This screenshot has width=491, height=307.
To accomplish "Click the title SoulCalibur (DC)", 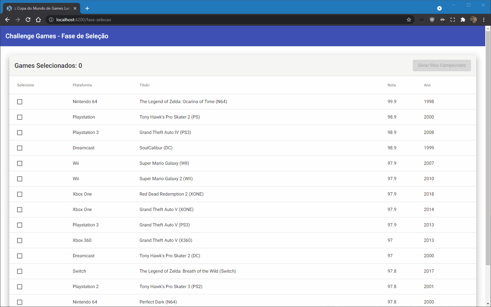I will point(156,148).
